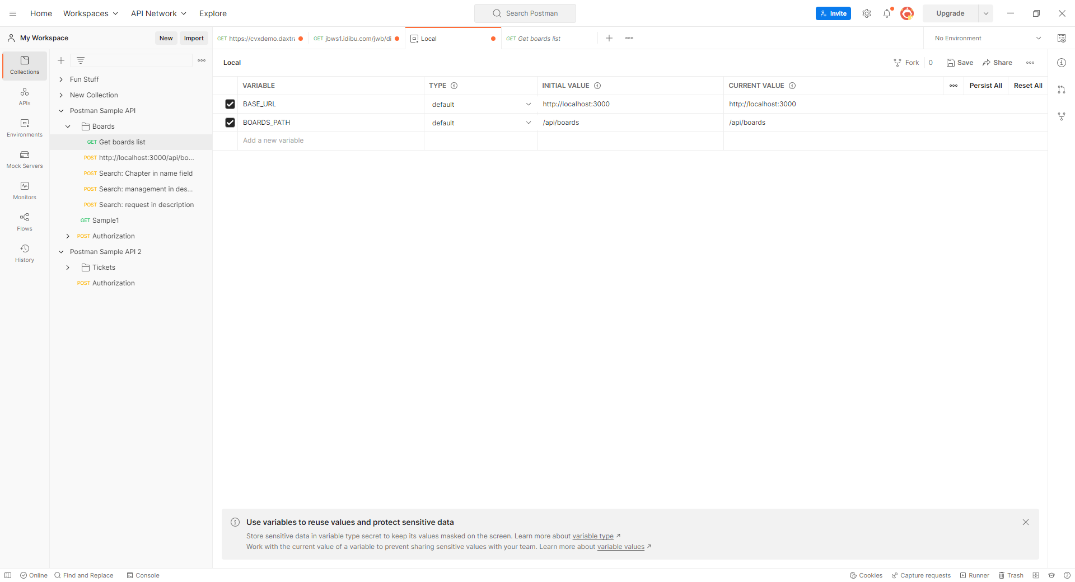Open the History panel

pyautogui.click(x=25, y=254)
